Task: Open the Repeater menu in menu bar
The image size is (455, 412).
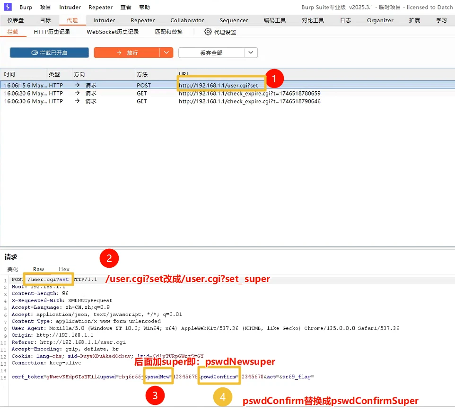Action: pos(100,7)
